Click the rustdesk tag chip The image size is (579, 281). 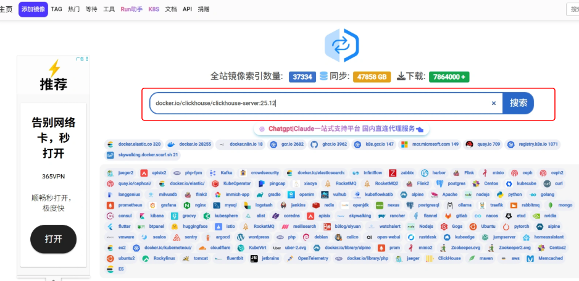[x=423, y=237]
